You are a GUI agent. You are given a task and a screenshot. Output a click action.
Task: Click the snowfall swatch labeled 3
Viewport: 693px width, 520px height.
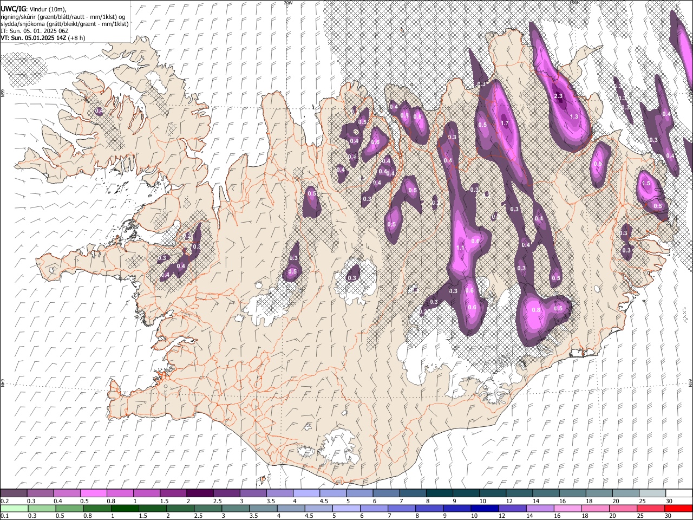[253, 493]
